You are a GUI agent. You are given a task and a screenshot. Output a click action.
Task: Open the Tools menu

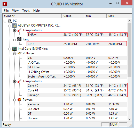[26, 11]
